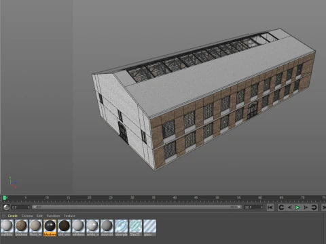Open the material manager Edit menu
This screenshot has height=244, width=326.
tap(39, 216)
